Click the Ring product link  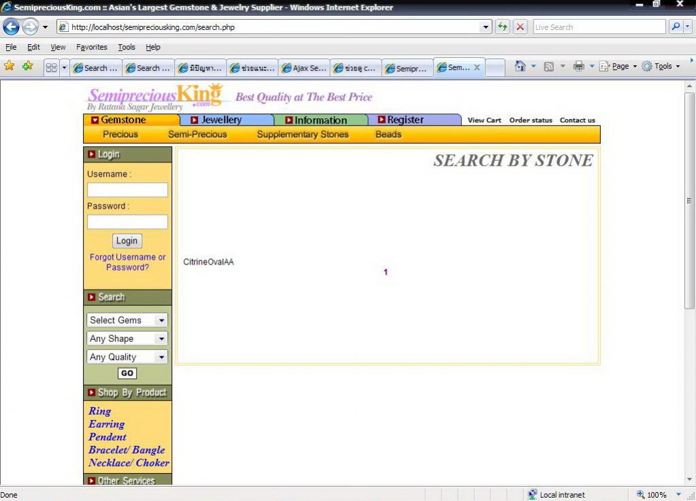[99, 411]
